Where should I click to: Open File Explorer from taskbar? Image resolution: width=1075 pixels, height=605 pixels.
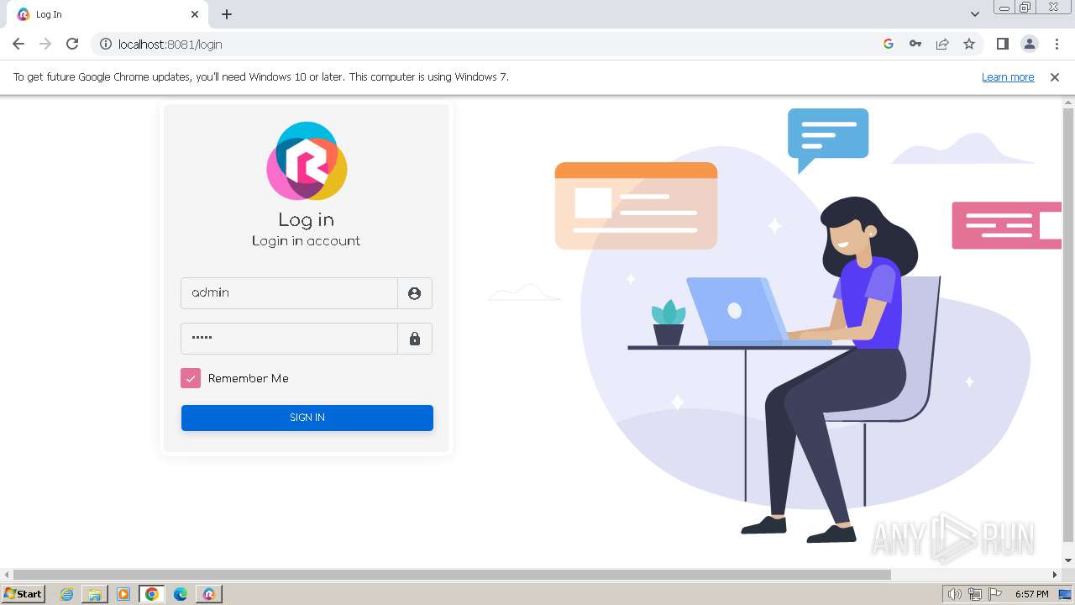click(95, 594)
